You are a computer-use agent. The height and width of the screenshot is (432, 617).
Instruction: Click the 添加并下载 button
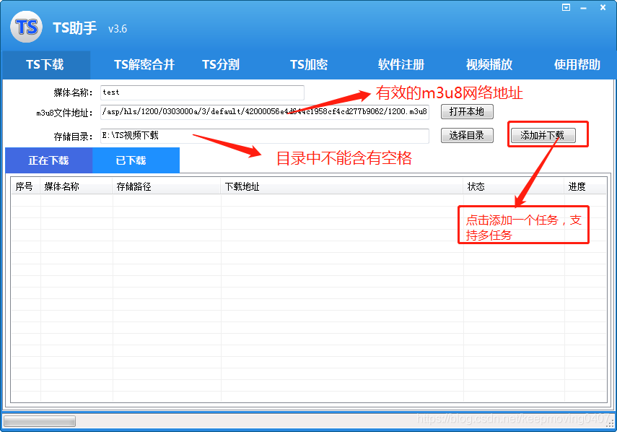543,136
